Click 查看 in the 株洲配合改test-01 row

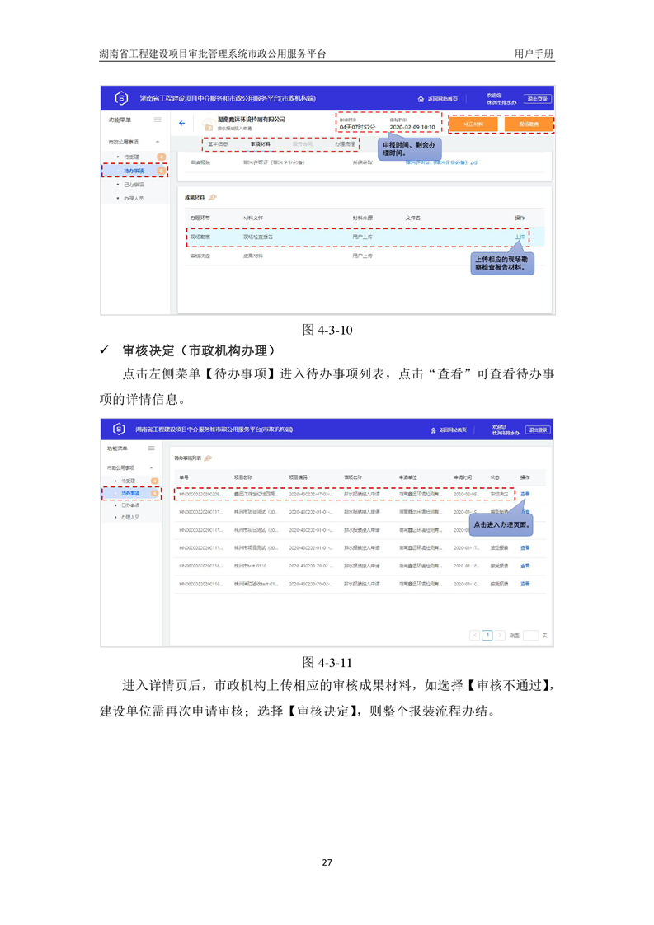[x=525, y=584]
